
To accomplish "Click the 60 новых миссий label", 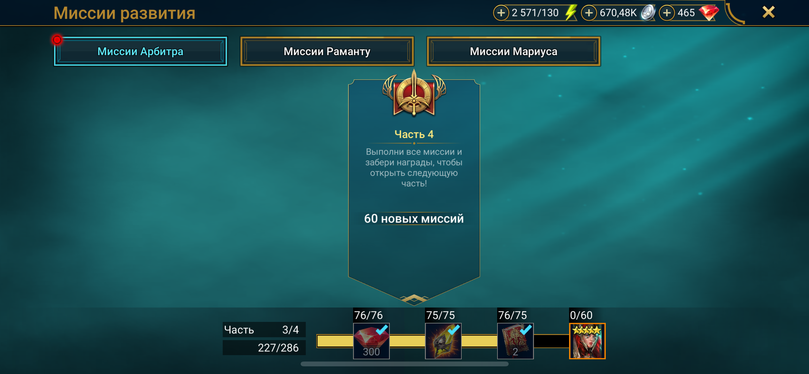I will pos(414,219).
